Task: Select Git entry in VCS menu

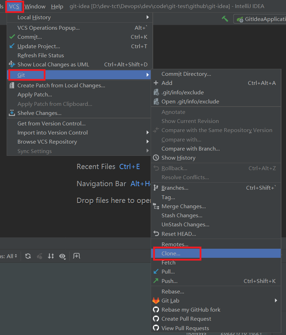Action: coord(79,75)
